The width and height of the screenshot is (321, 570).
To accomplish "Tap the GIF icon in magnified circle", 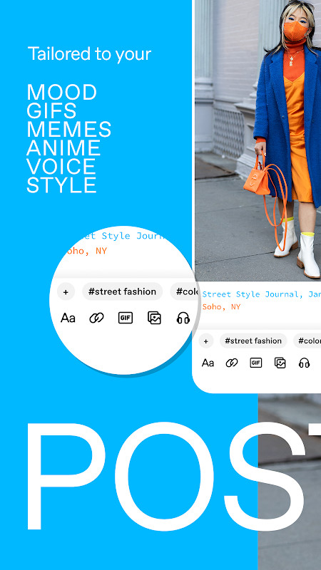I will (x=126, y=318).
